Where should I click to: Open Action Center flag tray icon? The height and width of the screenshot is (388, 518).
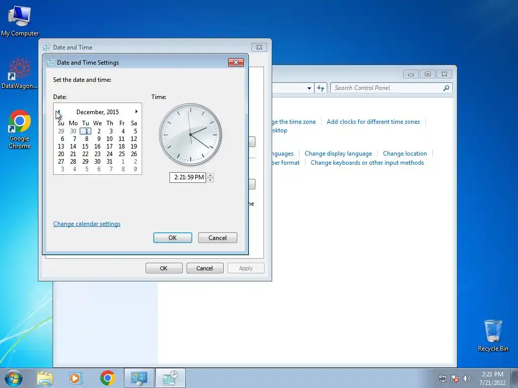pos(455,378)
